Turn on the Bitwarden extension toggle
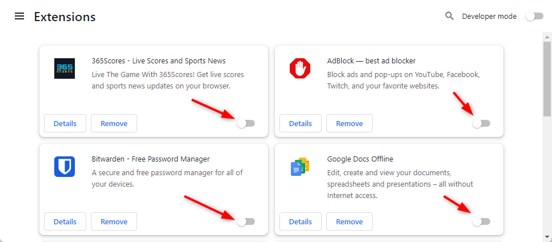552x242 pixels. pyautogui.click(x=246, y=221)
